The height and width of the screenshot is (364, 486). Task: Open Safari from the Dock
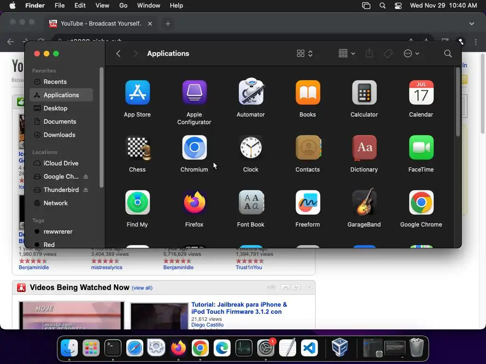(134, 348)
